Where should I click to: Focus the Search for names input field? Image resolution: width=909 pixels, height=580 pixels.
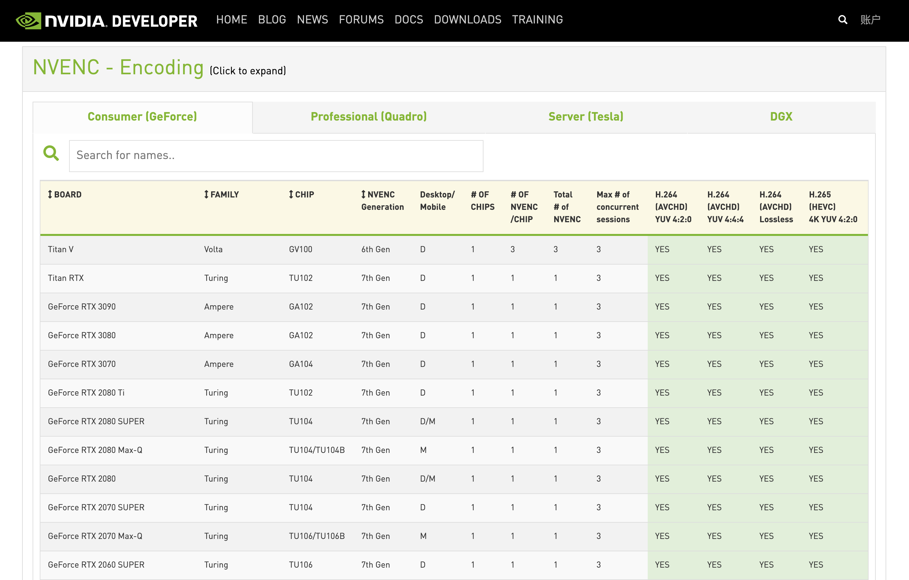276,156
